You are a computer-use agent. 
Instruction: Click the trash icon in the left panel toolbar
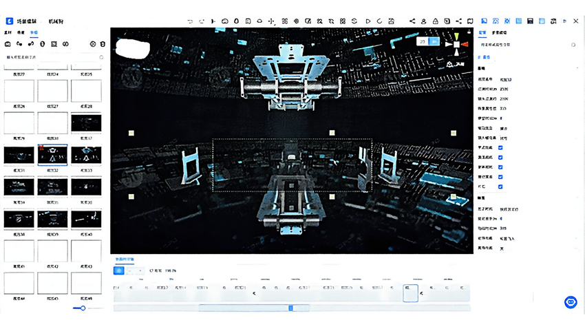point(103,44)
